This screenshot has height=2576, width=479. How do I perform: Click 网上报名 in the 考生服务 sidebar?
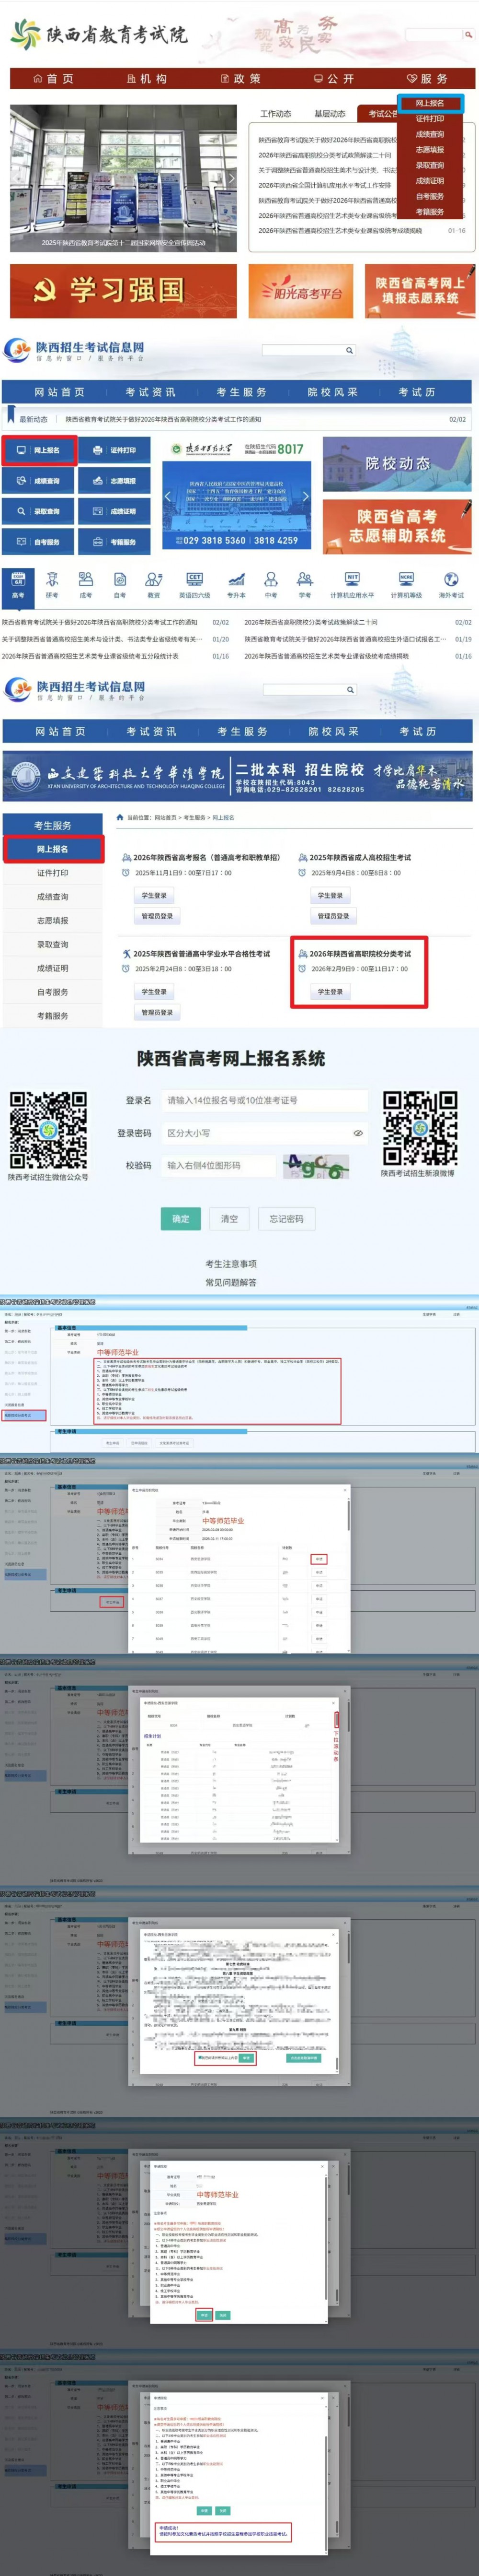pyautogui.click(x=53, y=849)
